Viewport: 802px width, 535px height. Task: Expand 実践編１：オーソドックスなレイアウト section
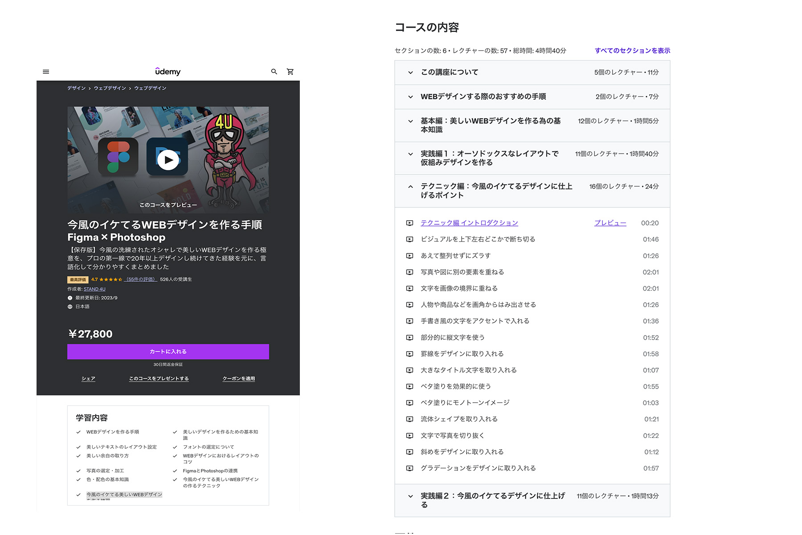(532, 158)
